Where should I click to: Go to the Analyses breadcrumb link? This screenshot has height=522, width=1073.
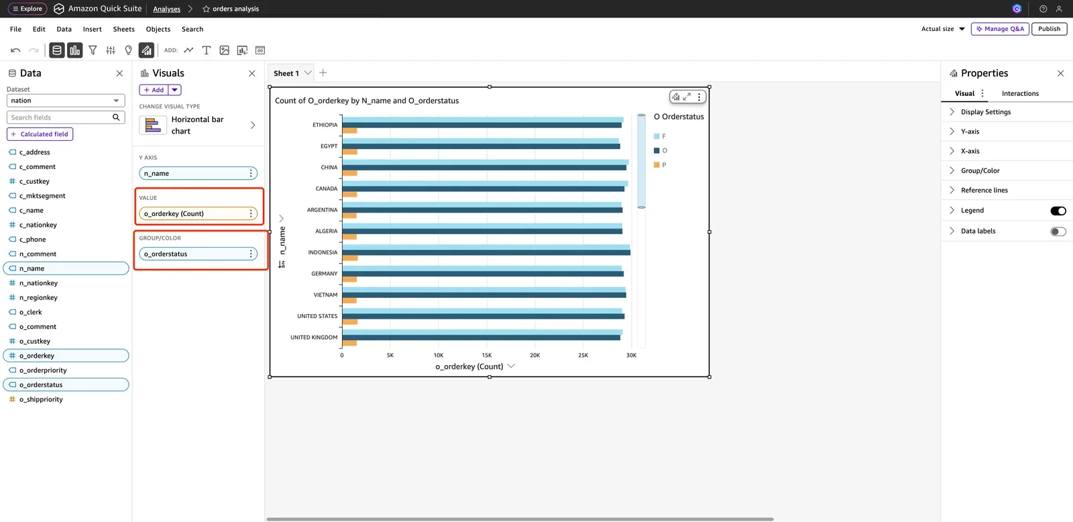(x=166, y=9)
